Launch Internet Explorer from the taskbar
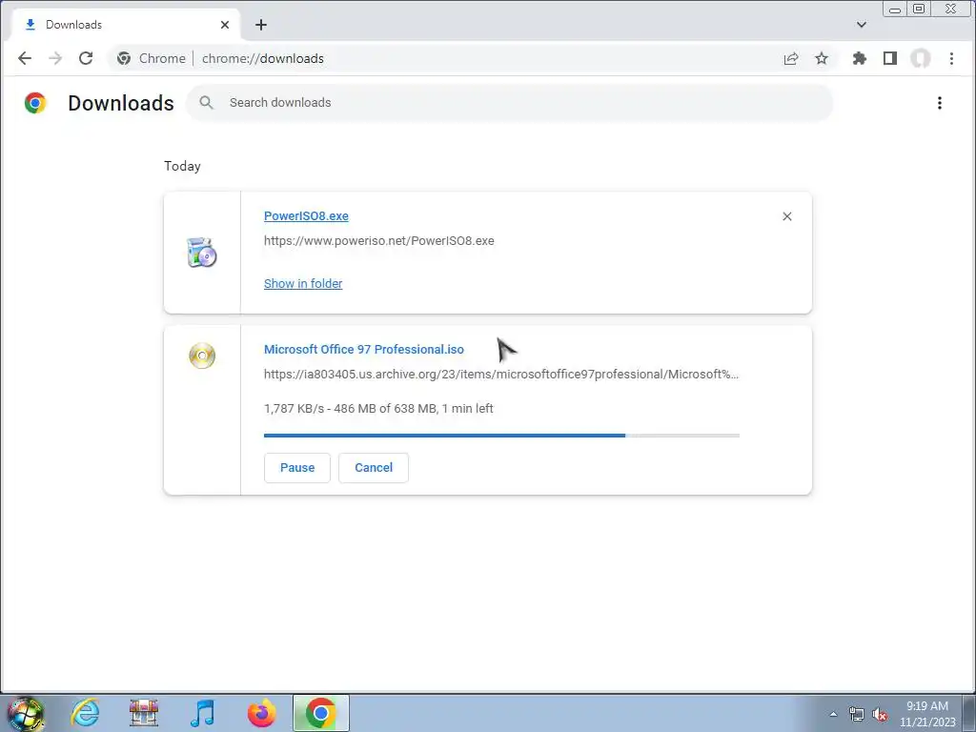This screenshot has height=732, width=976. coord(85,713)
